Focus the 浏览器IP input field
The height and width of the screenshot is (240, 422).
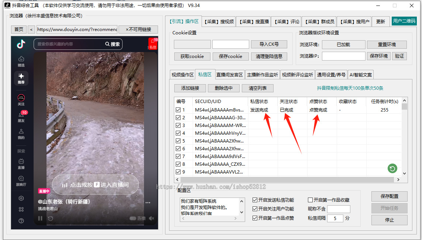(343, 56)
